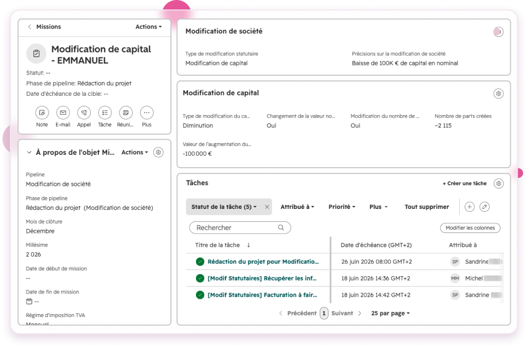Click the SP avatar next to 18 juin 14:42
Screen dimensions: 528x348
coord(455,295)
